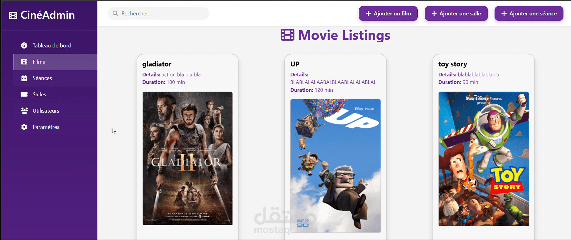This screenshot has width=571, height=240.
Task: Click the dashboard gauge icon
Action: pos(24,46)
